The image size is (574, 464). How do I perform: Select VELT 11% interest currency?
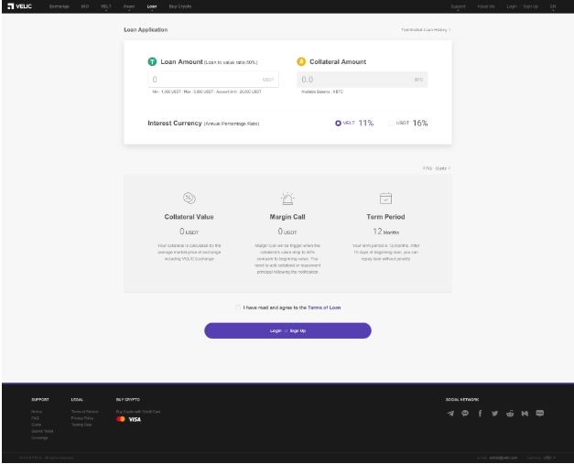tap(338, 123)
